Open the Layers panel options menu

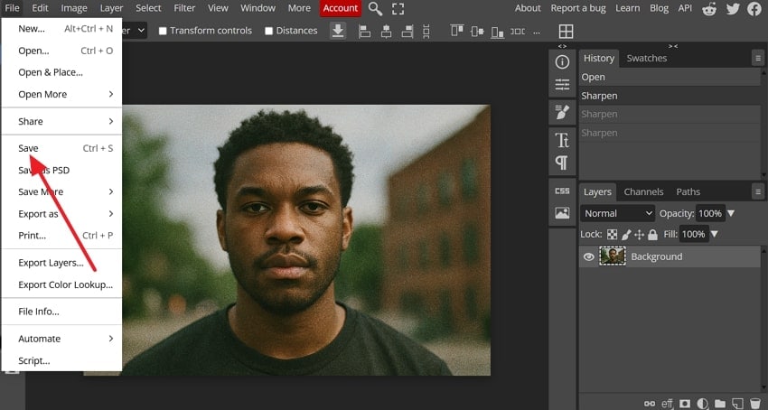click(x=758, y=191)
